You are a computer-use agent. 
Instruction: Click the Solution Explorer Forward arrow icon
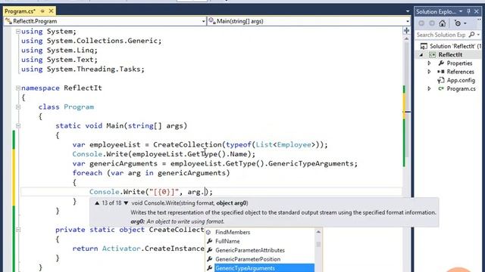(x=432, y=23)
